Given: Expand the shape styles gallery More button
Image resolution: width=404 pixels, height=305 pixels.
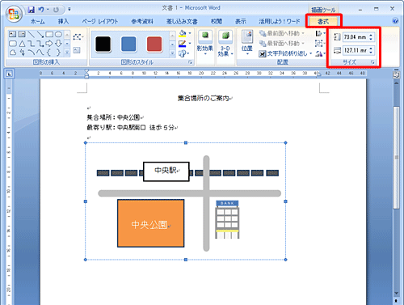Looking at the screenshot, I should pyautogui.click(x=172, y=53).
